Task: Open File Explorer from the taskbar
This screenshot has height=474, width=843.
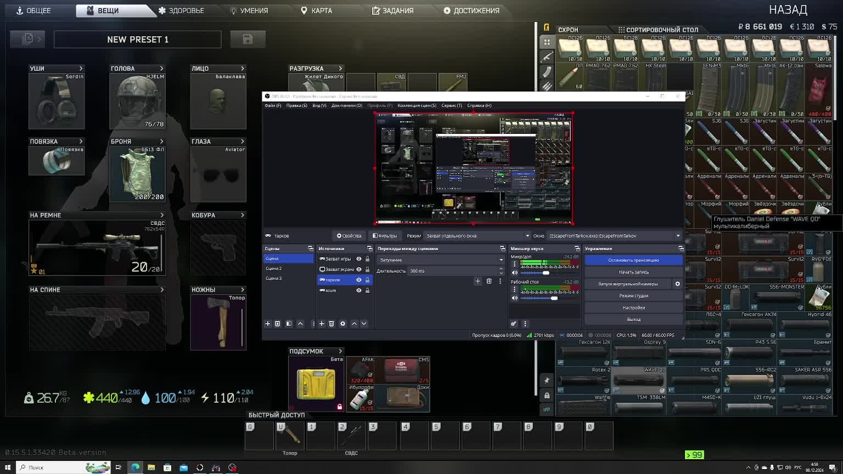Action: pos(151,467)
